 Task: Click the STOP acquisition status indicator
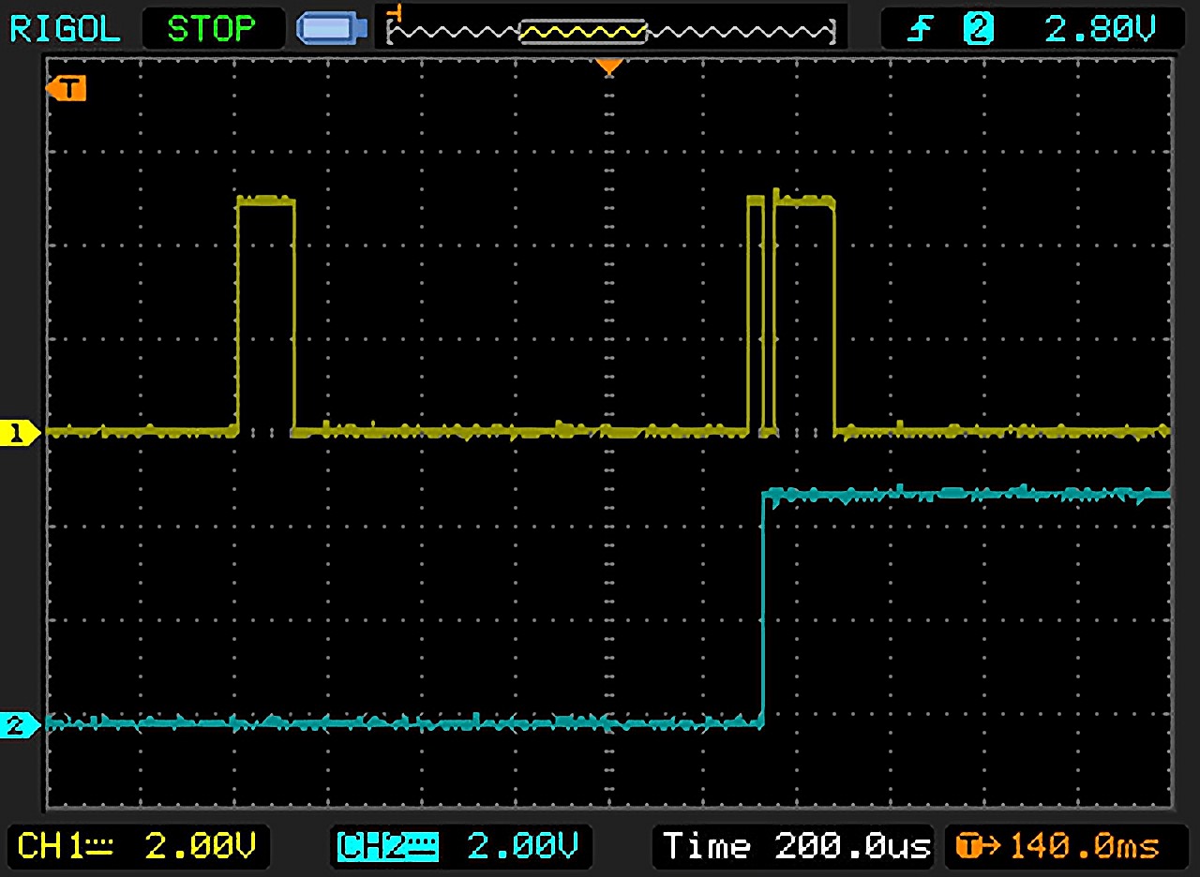(212, 29)
